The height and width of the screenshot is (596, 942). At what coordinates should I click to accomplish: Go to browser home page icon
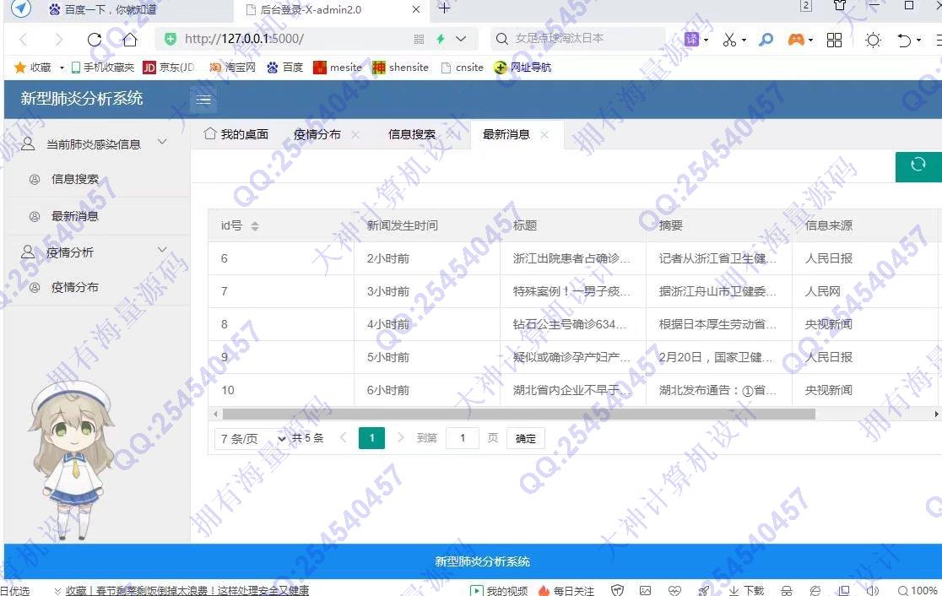click(x=130, y=40)
